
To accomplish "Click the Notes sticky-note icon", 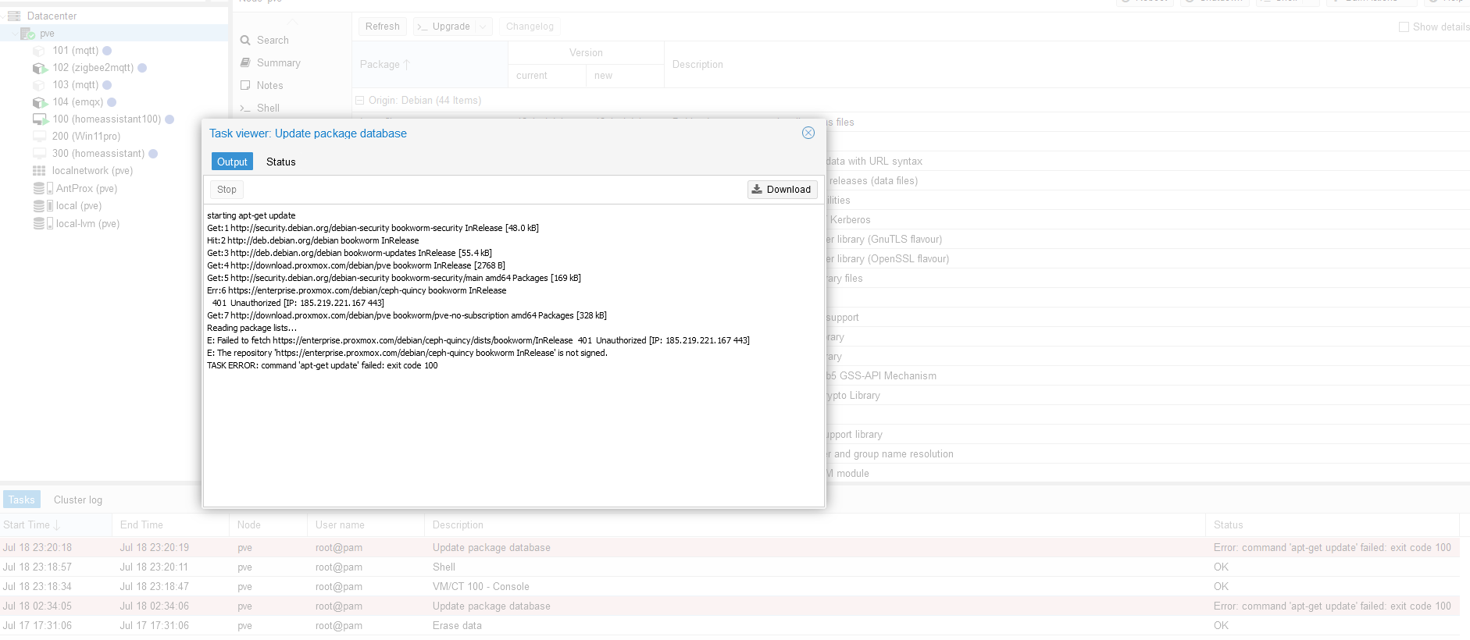I will click(245, 86).
